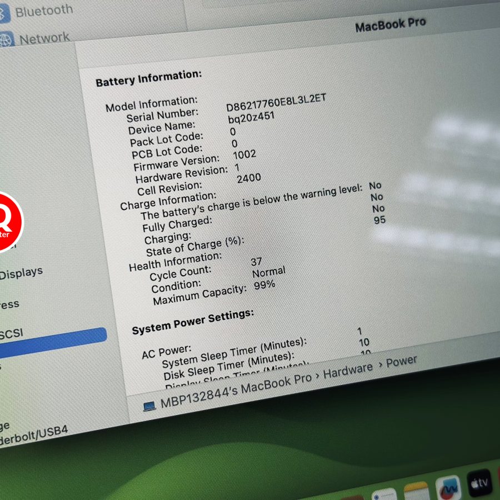The width and height of the screenshot is (500, 500).
Task: Click the Pack Lot Code label
Action: 167,139
